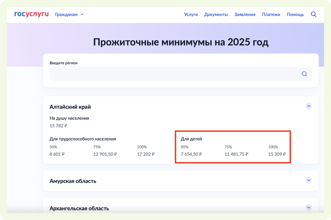Expand the Амурская область chevron
The width and height of the screenshot is (331, 220).
tap(308, 180)
